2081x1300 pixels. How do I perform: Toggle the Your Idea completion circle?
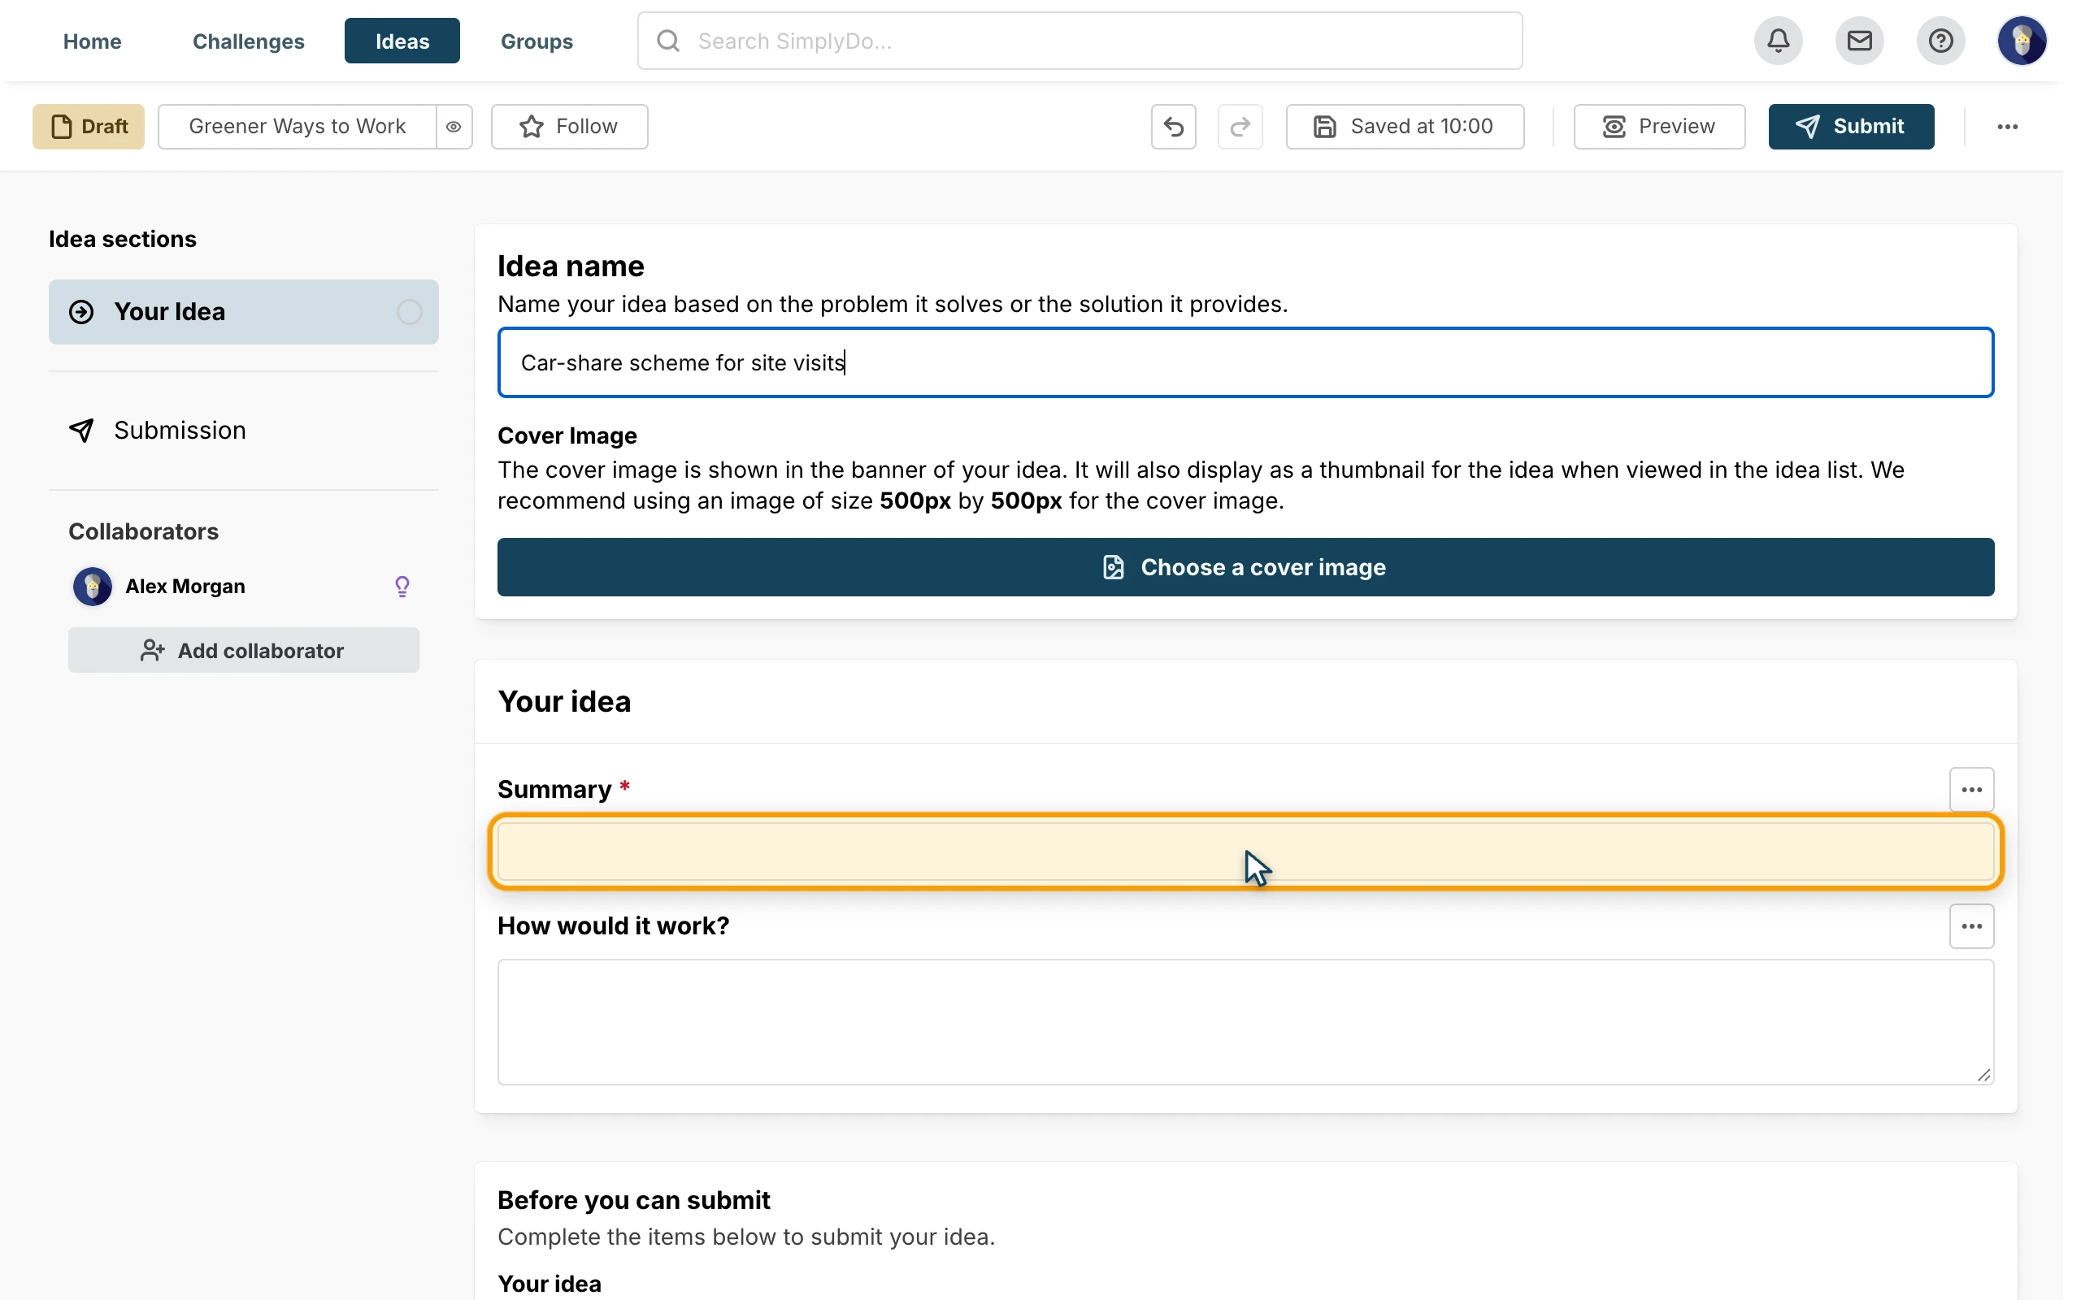[x=410, y=312]
